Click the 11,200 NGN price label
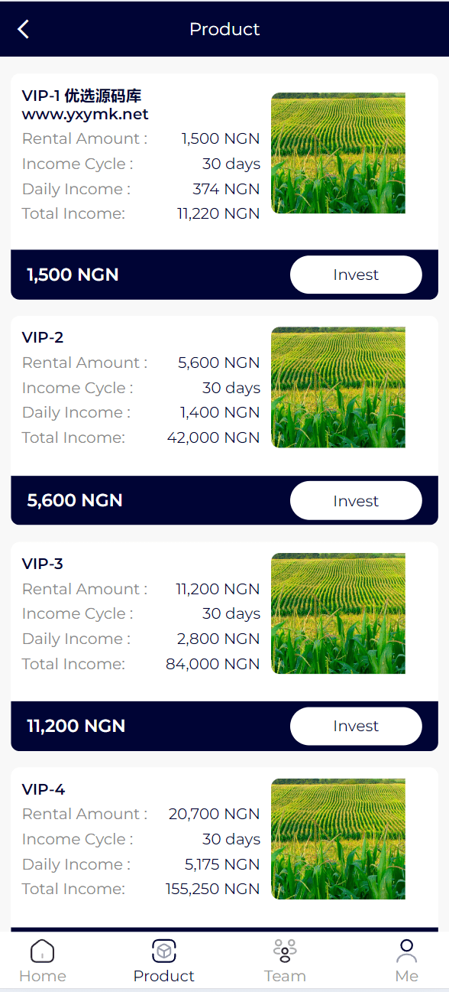Screen dimensions: 449x992 click(76, 726)
